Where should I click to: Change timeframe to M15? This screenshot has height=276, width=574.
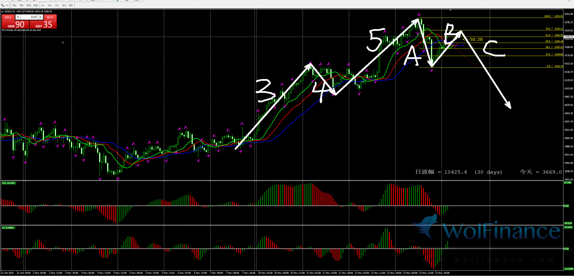(x=29, y=5)
